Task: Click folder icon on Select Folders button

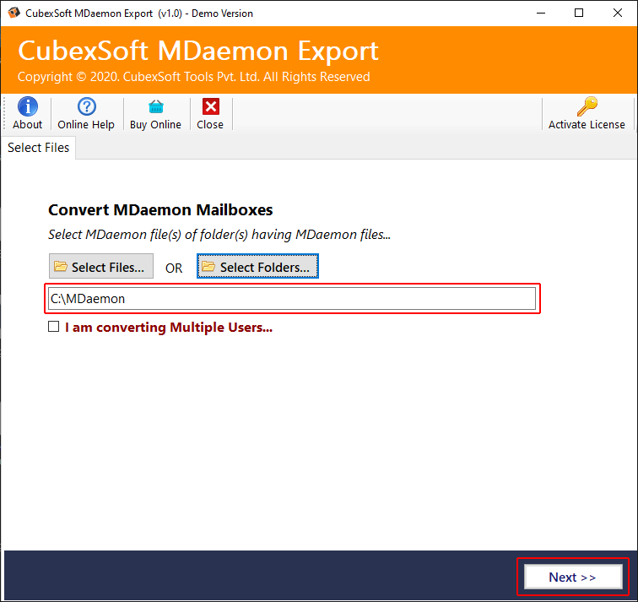Action: point(208,267)
